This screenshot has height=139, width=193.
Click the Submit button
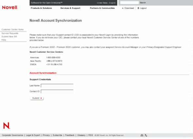pyautogui.click(x=37, y=98)
